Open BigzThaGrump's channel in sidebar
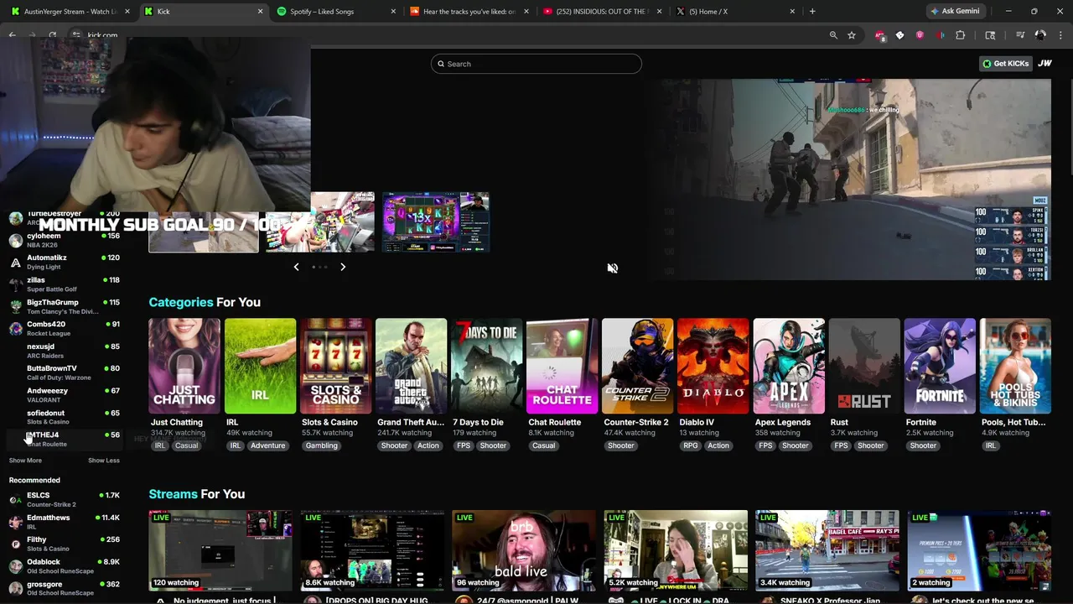 tap(65, 307)
